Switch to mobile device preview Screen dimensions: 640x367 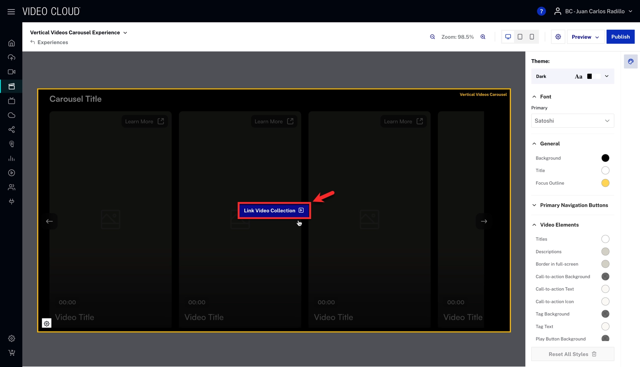[532, 37]
